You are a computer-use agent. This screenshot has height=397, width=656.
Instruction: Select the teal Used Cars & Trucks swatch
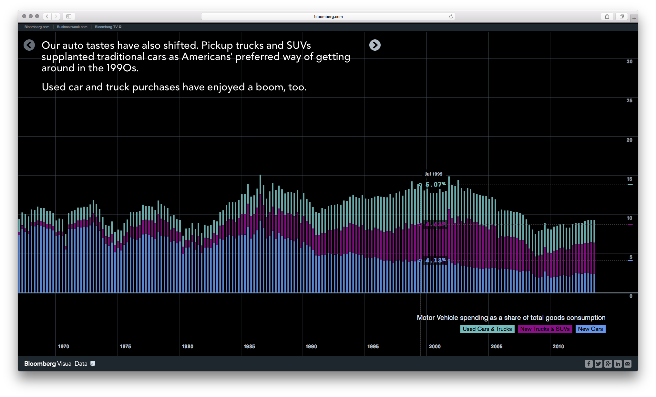[x=487, y=329]
